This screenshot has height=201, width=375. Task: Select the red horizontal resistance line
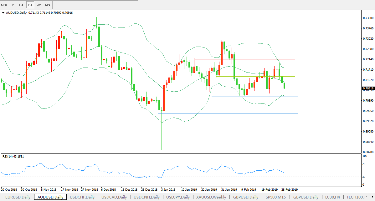tap(244, 59)
